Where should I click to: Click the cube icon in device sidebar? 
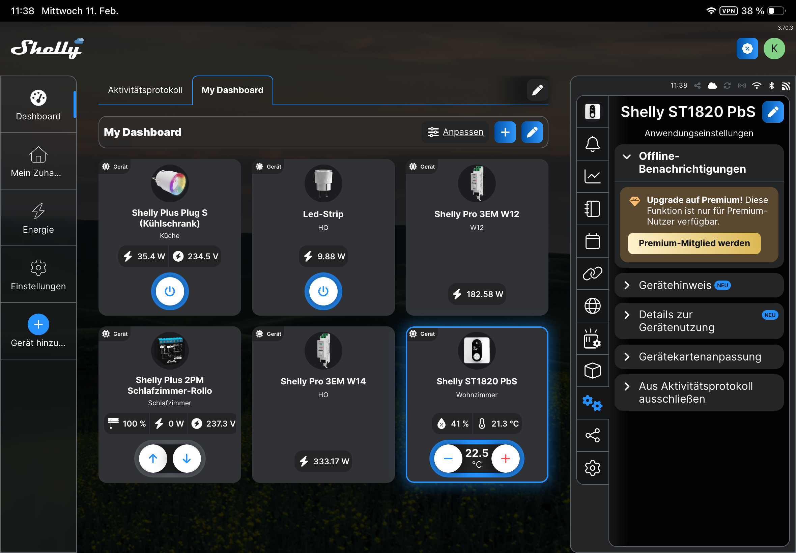tap(592, 371)
